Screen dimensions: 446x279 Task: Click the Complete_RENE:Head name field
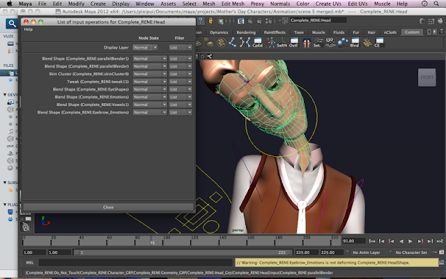coord(318,20)
